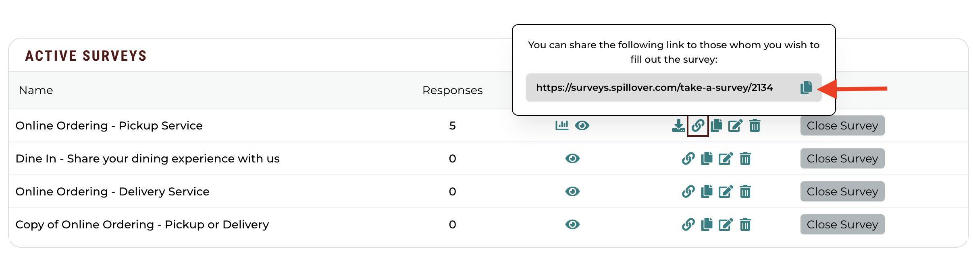This screenshot has width=973, height=267.
Task: Duplicate Online Ordering - Delivery Service survey
Action: pos(707,191)
